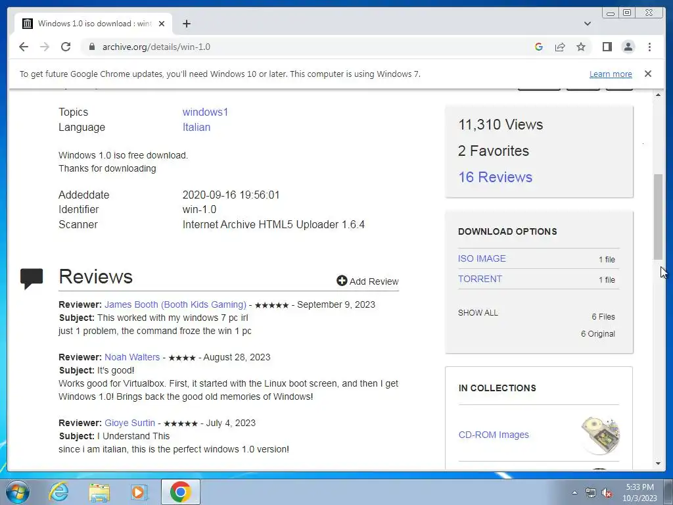Click the page scrollbar up arrow
The height and width of the screenshot is (505, 673).
(658, 95)
